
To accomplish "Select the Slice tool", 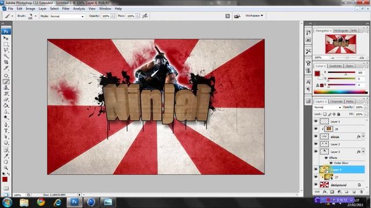I will (x=6, y=68).
